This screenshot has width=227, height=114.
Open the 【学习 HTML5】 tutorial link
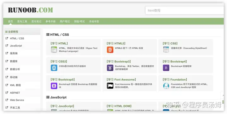point(116,43)
